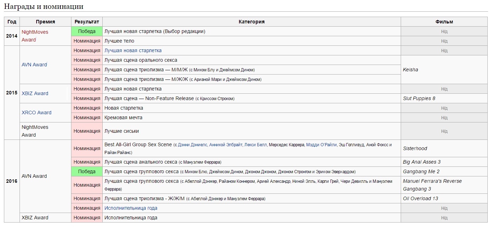Screen dimensions: 492x230
Task: Click 'Лучшая новая старлетка (Выбор редакции)' cell
Action: [x=252, y=31]
